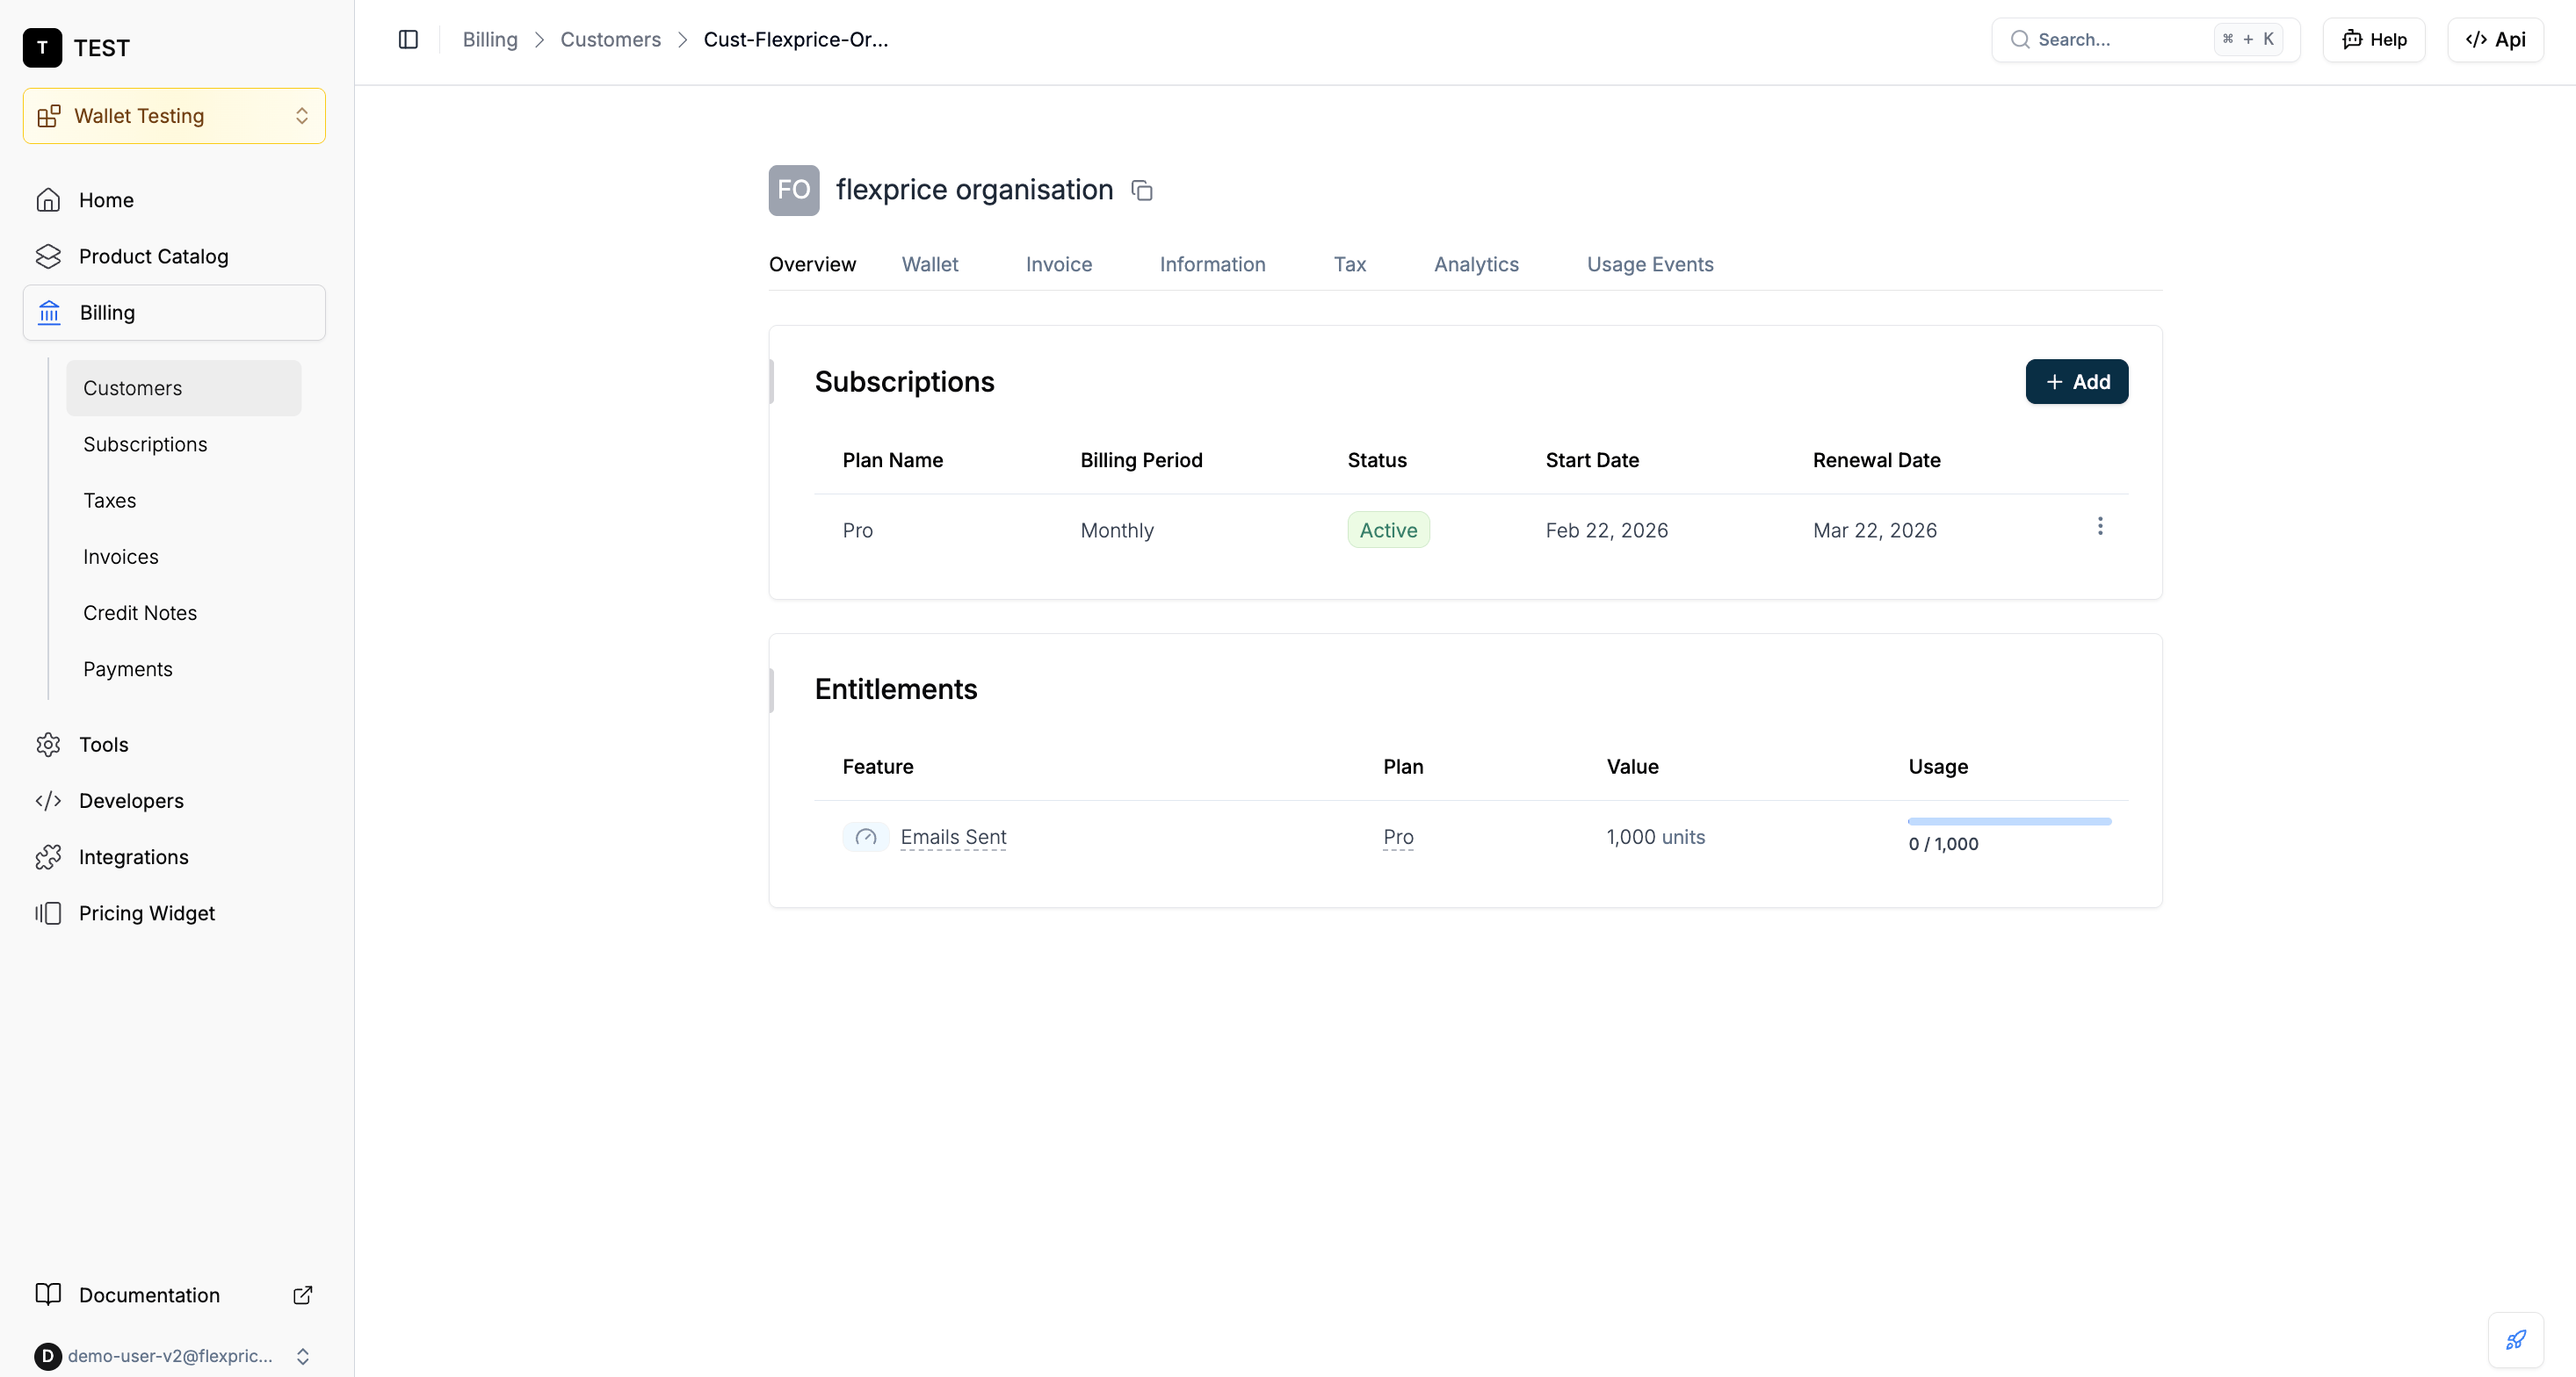Screen dimensions: 2576x1377
Task: Open Integrations in the sidebar
Action: (x=174, y=856)
